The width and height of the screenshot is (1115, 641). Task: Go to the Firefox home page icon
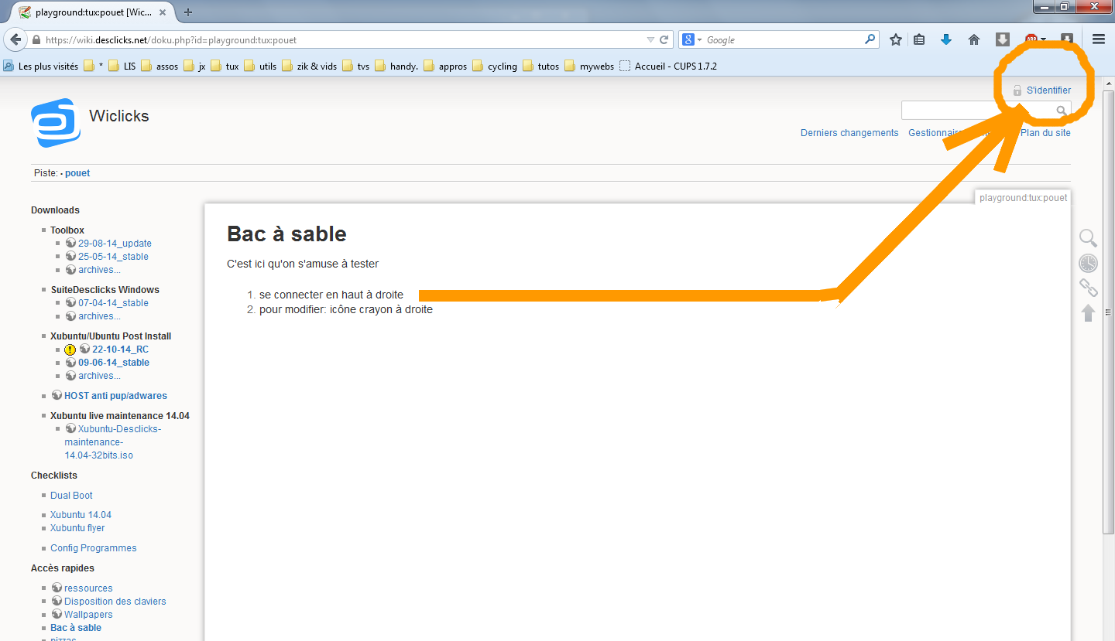click(x=974, y=39)
